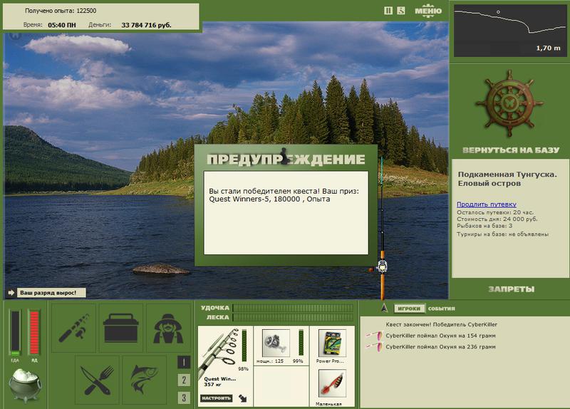Expand the "Ваш разряд вырос!" notification arrow
This screenshot has width=570, height=409.
(x=11, y=293)
